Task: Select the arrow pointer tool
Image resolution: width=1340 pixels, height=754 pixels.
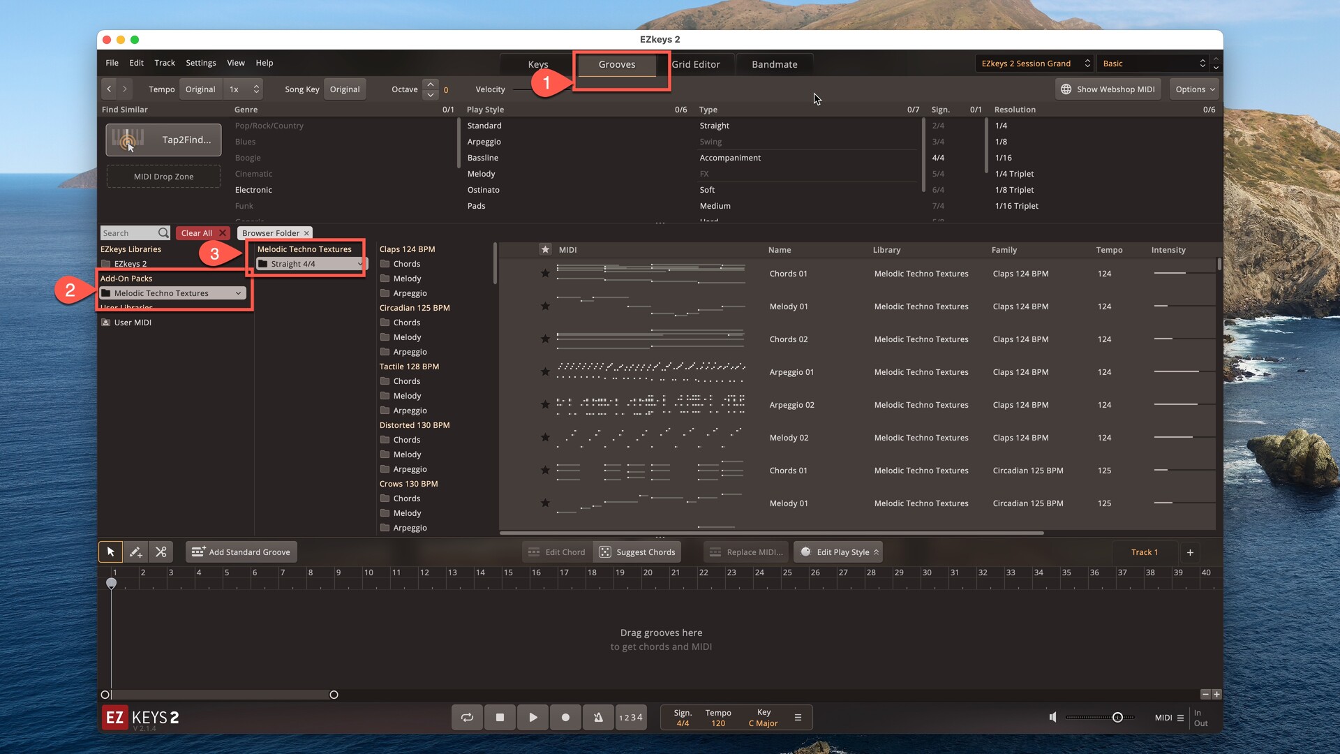Action: (x=110, y=552)
